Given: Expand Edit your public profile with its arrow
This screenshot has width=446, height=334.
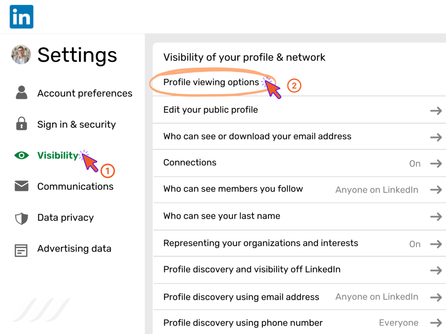Looking at the screenshot, I should [x=436, y=110].
